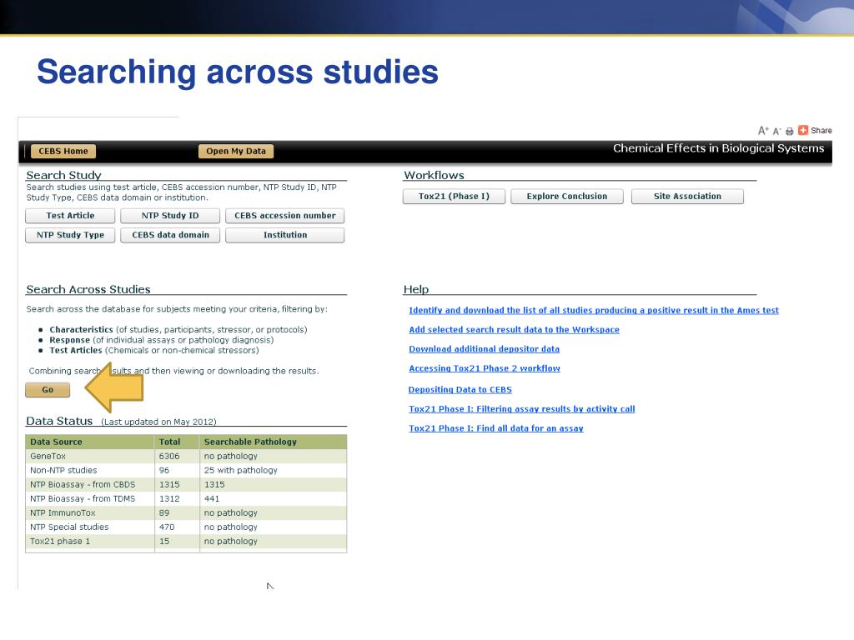Open Explore Conclusion workflow
The height and width of the screenshot is (640, 854).
[x=567, y=197]
